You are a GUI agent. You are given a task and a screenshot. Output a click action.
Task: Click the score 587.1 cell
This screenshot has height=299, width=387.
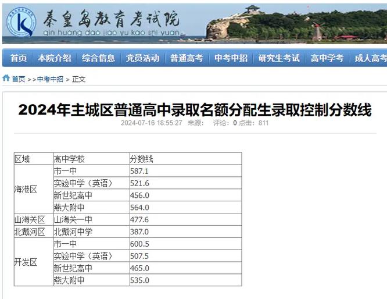point(185,171)
